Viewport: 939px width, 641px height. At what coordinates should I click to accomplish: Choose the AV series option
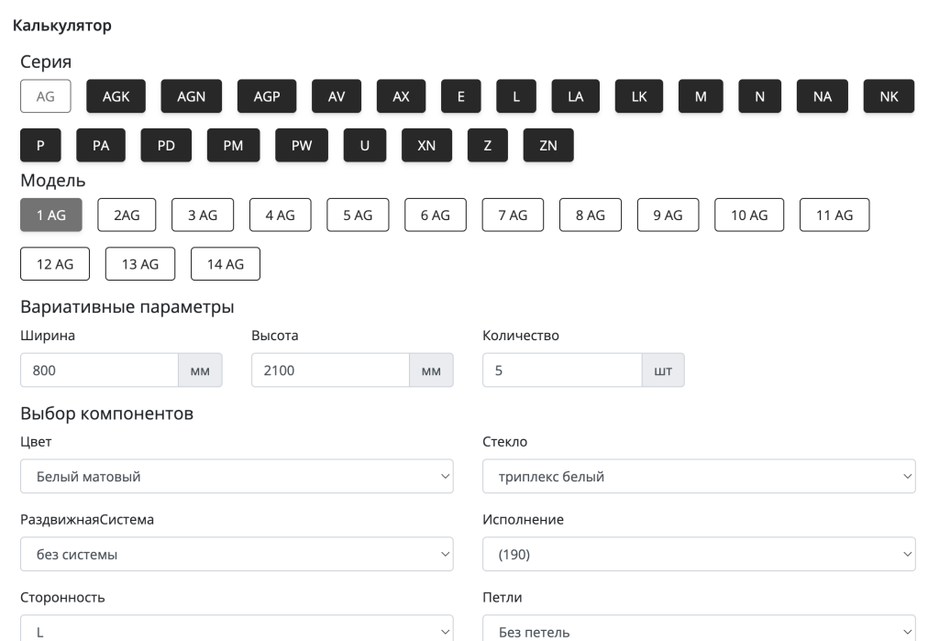click(x=337, y=96)
